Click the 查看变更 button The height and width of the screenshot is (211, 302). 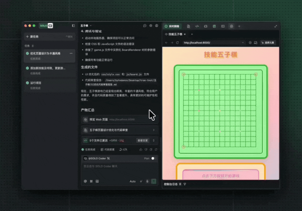click(143, 140)
